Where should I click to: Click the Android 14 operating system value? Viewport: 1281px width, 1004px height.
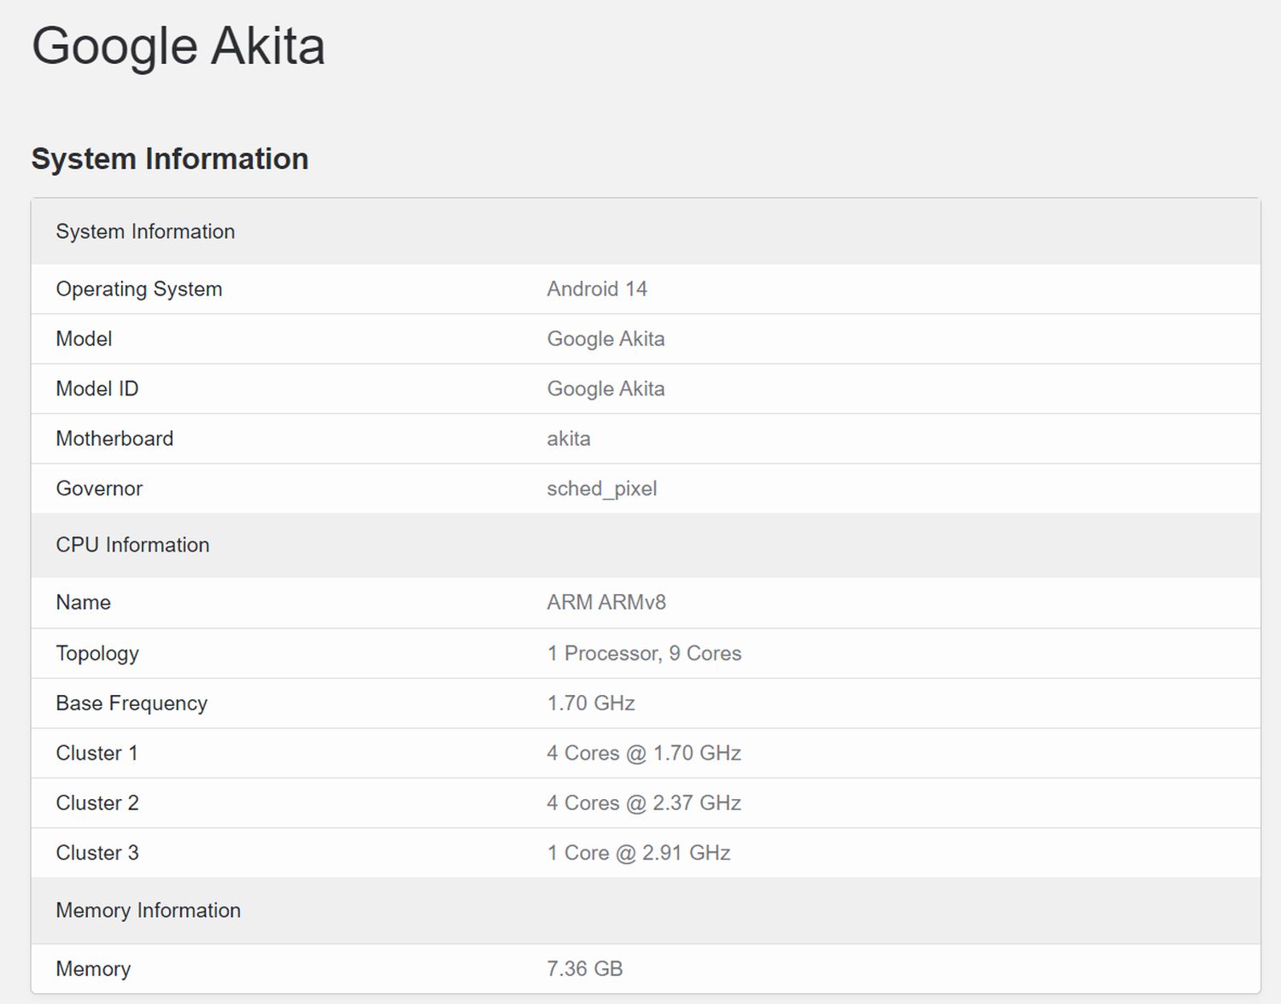[596, 289]
